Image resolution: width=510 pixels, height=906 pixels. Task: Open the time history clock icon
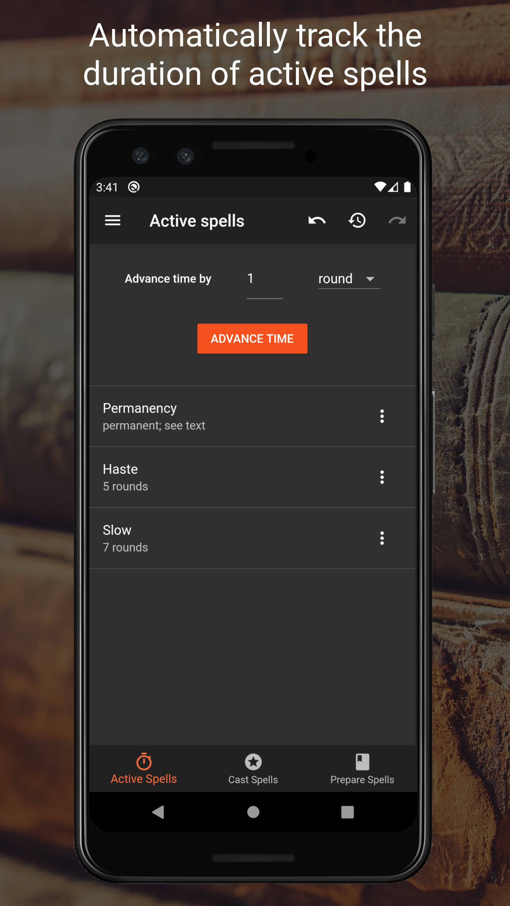coord(357,220)
